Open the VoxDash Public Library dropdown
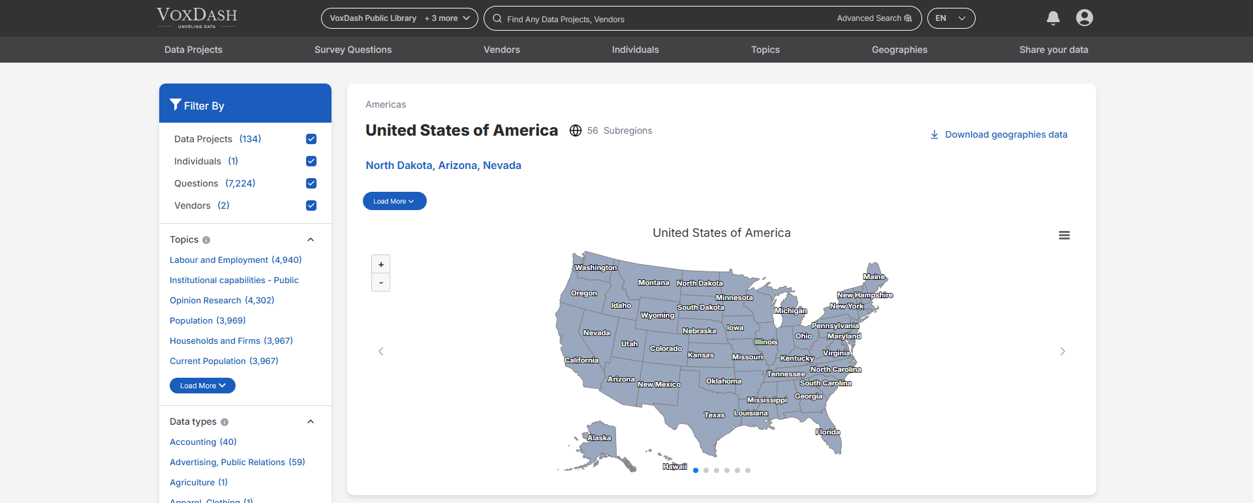Image resolution: width=1253 pixels, height=503 pixels. [x=399, y=18]
